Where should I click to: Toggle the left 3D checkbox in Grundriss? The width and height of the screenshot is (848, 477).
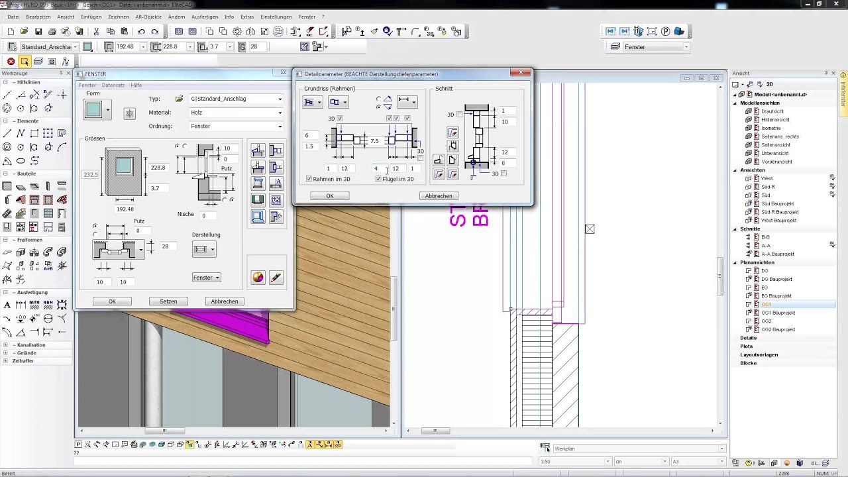(x=340, y=119)
